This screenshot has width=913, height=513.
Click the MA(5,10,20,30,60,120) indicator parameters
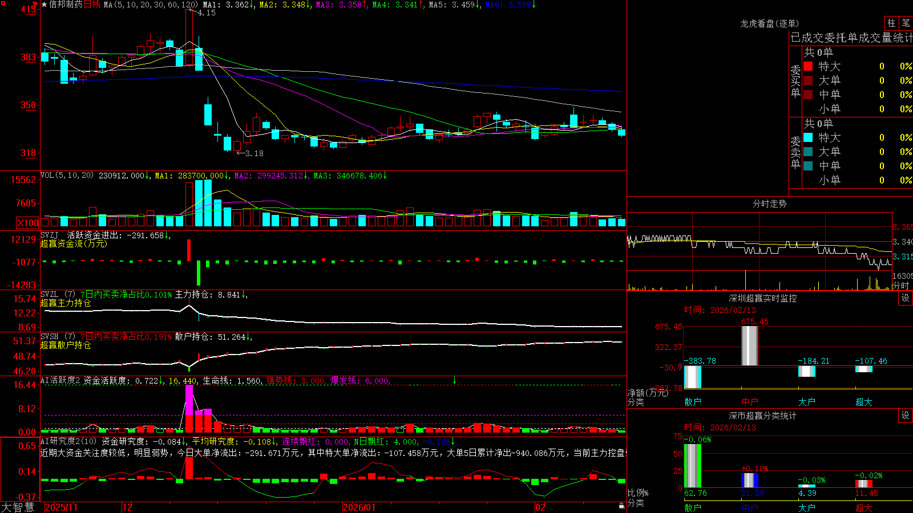[x=151, y=5]
